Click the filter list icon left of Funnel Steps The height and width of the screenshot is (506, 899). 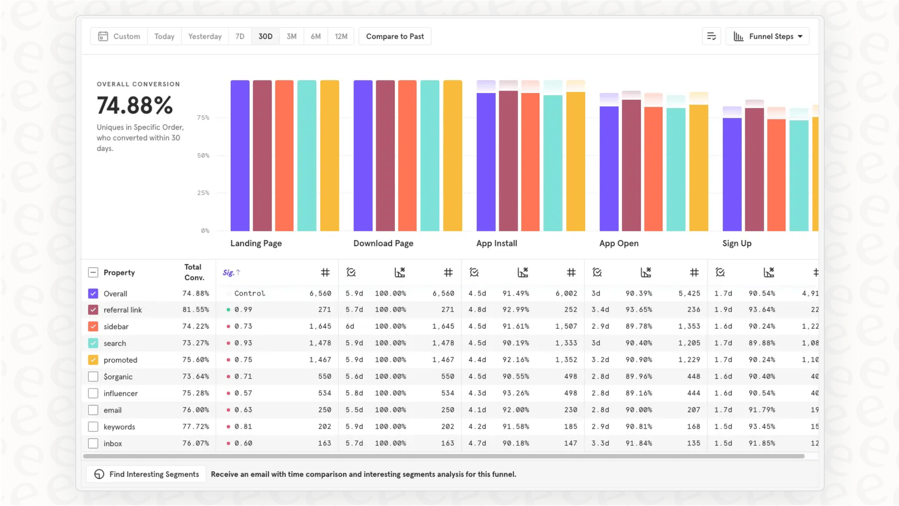(x=711, y=36)
